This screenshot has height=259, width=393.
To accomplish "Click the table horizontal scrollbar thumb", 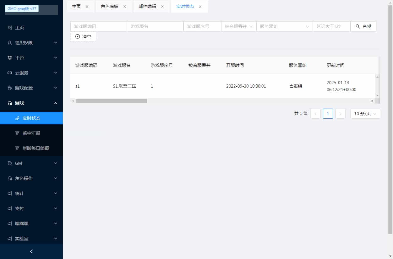I will point(111,101).
